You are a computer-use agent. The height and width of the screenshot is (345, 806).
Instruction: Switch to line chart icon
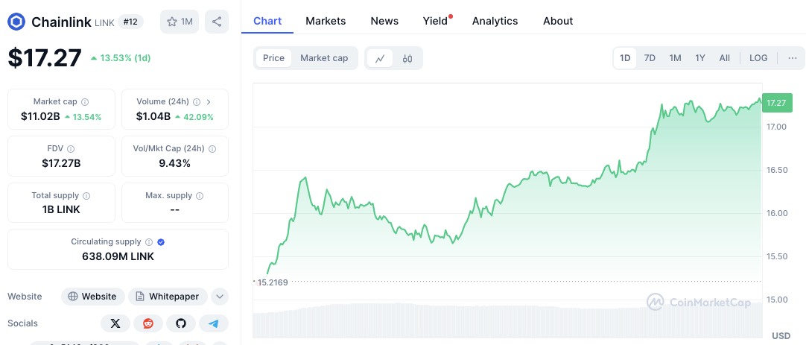(380, 58)
